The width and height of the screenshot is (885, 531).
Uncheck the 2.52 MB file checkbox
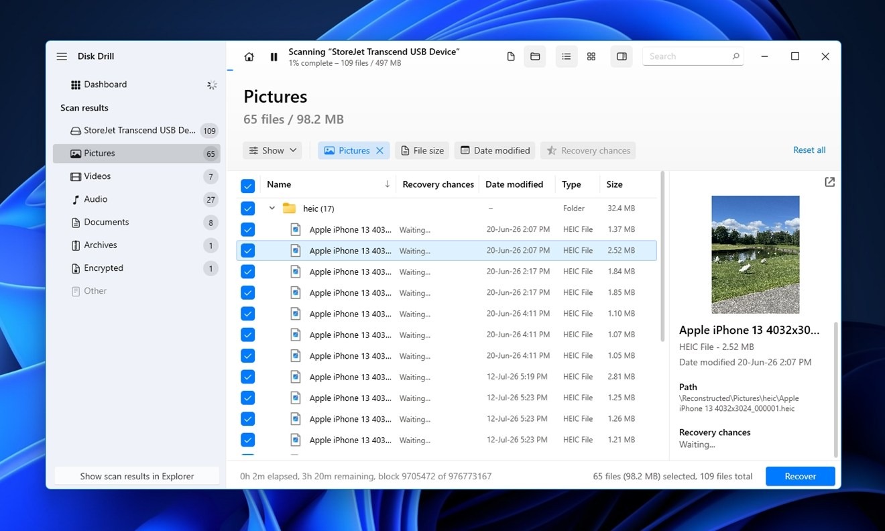247,251
